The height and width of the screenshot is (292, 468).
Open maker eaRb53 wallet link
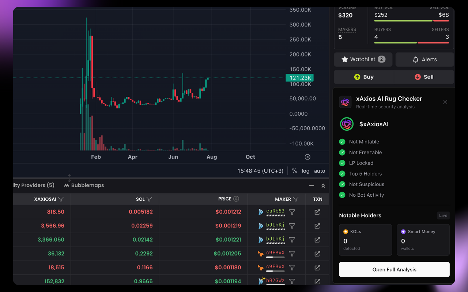275,211
